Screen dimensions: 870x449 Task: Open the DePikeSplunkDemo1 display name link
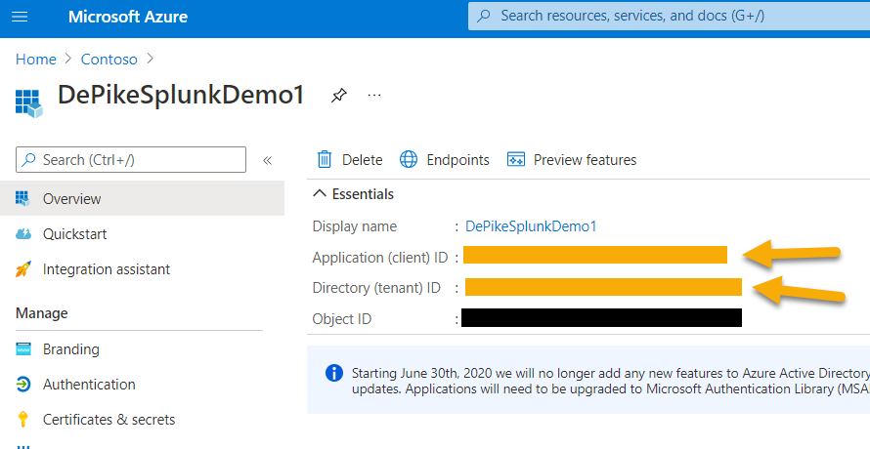[531, 226]
